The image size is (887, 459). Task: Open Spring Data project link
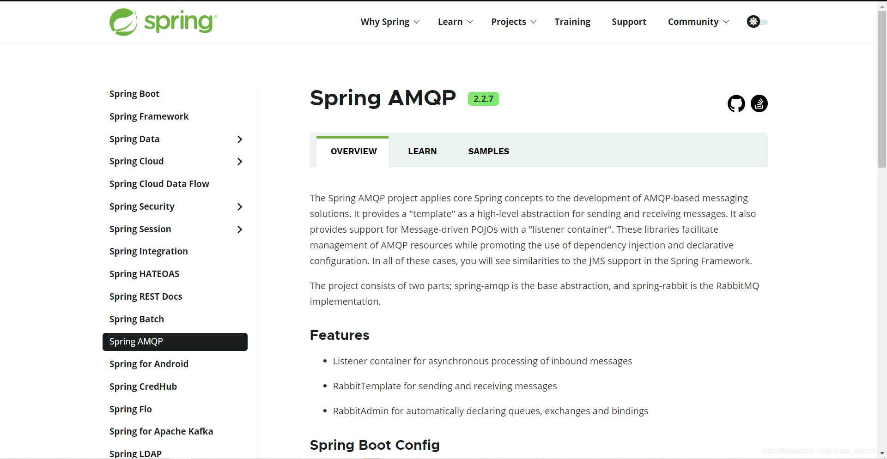[134, 139]
